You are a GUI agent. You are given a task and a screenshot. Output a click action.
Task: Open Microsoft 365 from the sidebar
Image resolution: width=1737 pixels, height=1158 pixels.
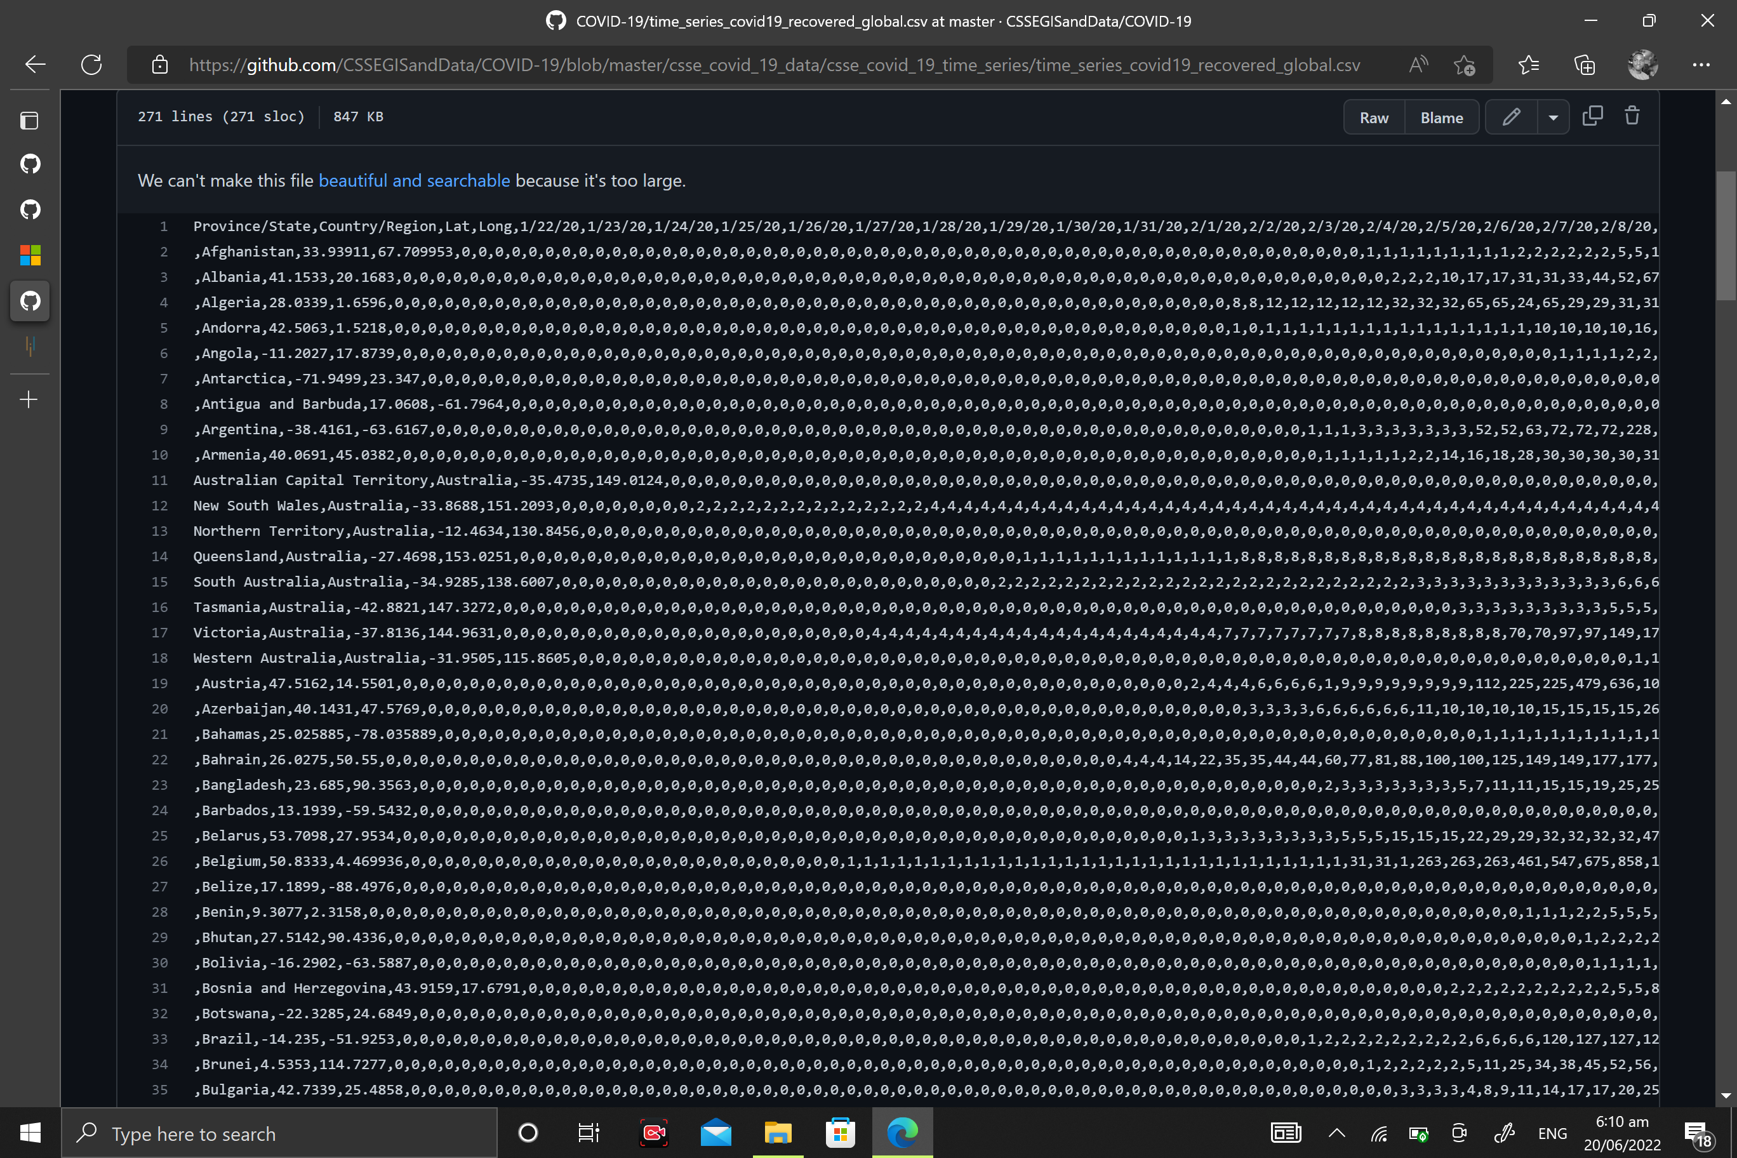[x=30, y=255]
